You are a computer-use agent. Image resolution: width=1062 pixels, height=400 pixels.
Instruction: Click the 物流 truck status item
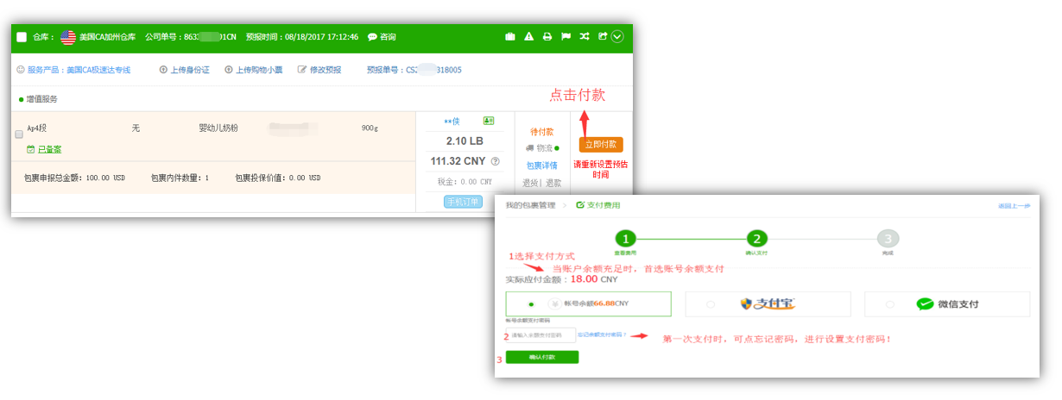coord(542,148)
